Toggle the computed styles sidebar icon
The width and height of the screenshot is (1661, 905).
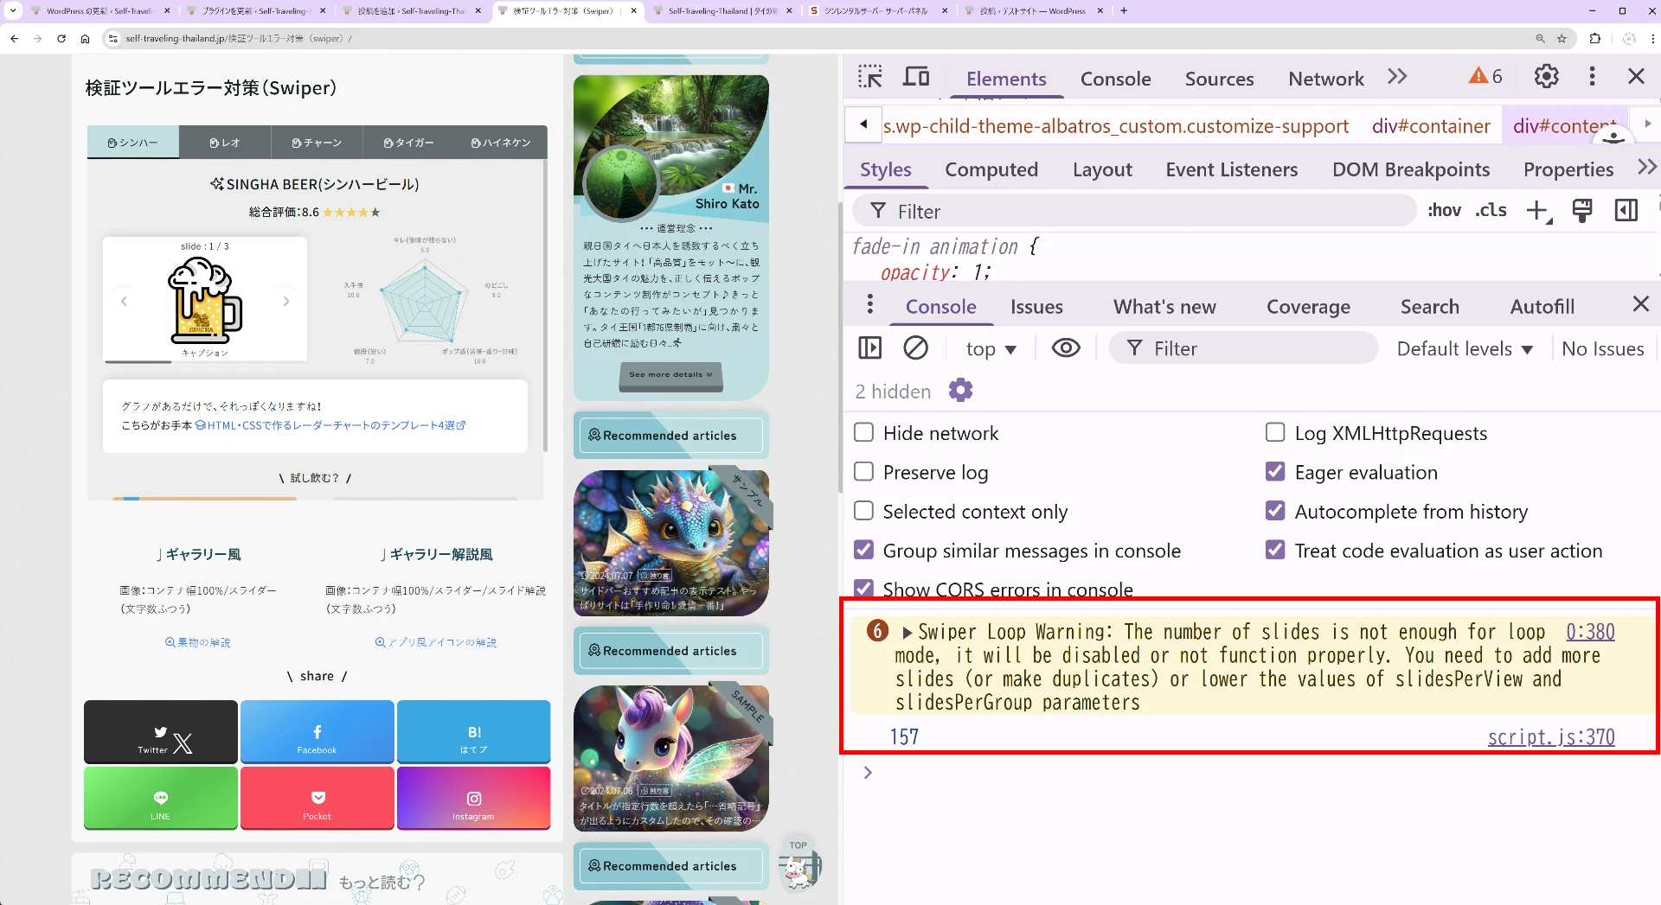1626,210
